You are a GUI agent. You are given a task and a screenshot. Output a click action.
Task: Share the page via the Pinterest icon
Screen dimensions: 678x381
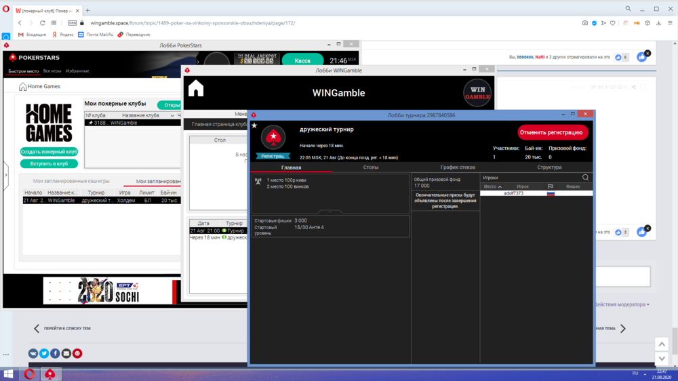pyautogui.click(x=77, y=353)
